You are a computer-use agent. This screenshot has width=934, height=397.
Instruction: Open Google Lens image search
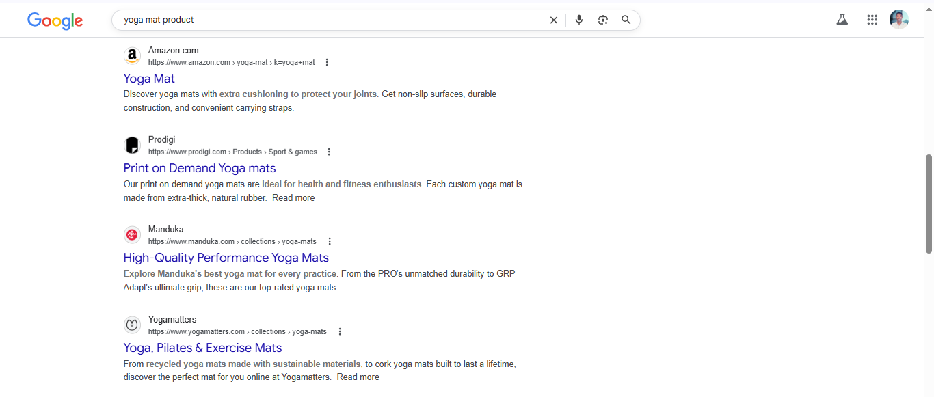pos(602,20)
